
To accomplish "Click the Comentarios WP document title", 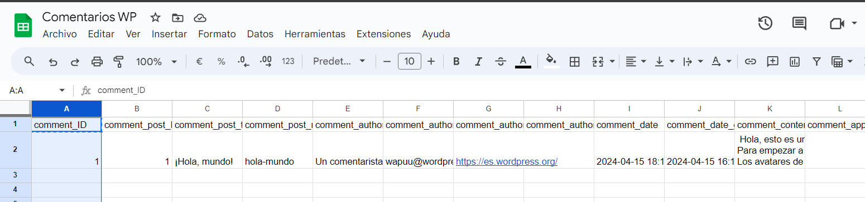I will point(89,17).
